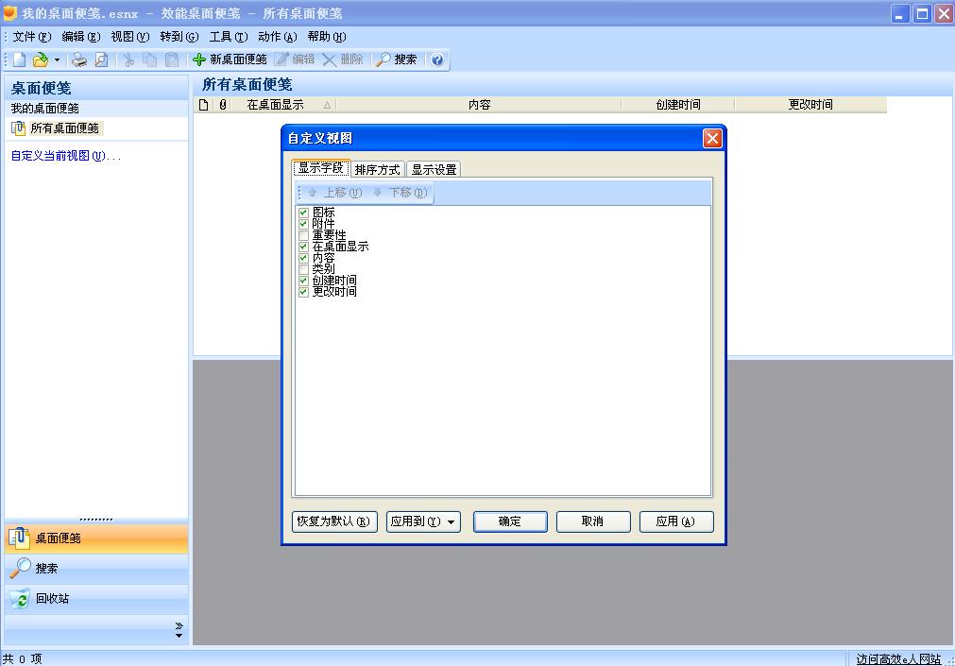The height and width of the screenshot is (666, 955).
Task: Open the 工具 menu
Action: (x=229, y=37)
